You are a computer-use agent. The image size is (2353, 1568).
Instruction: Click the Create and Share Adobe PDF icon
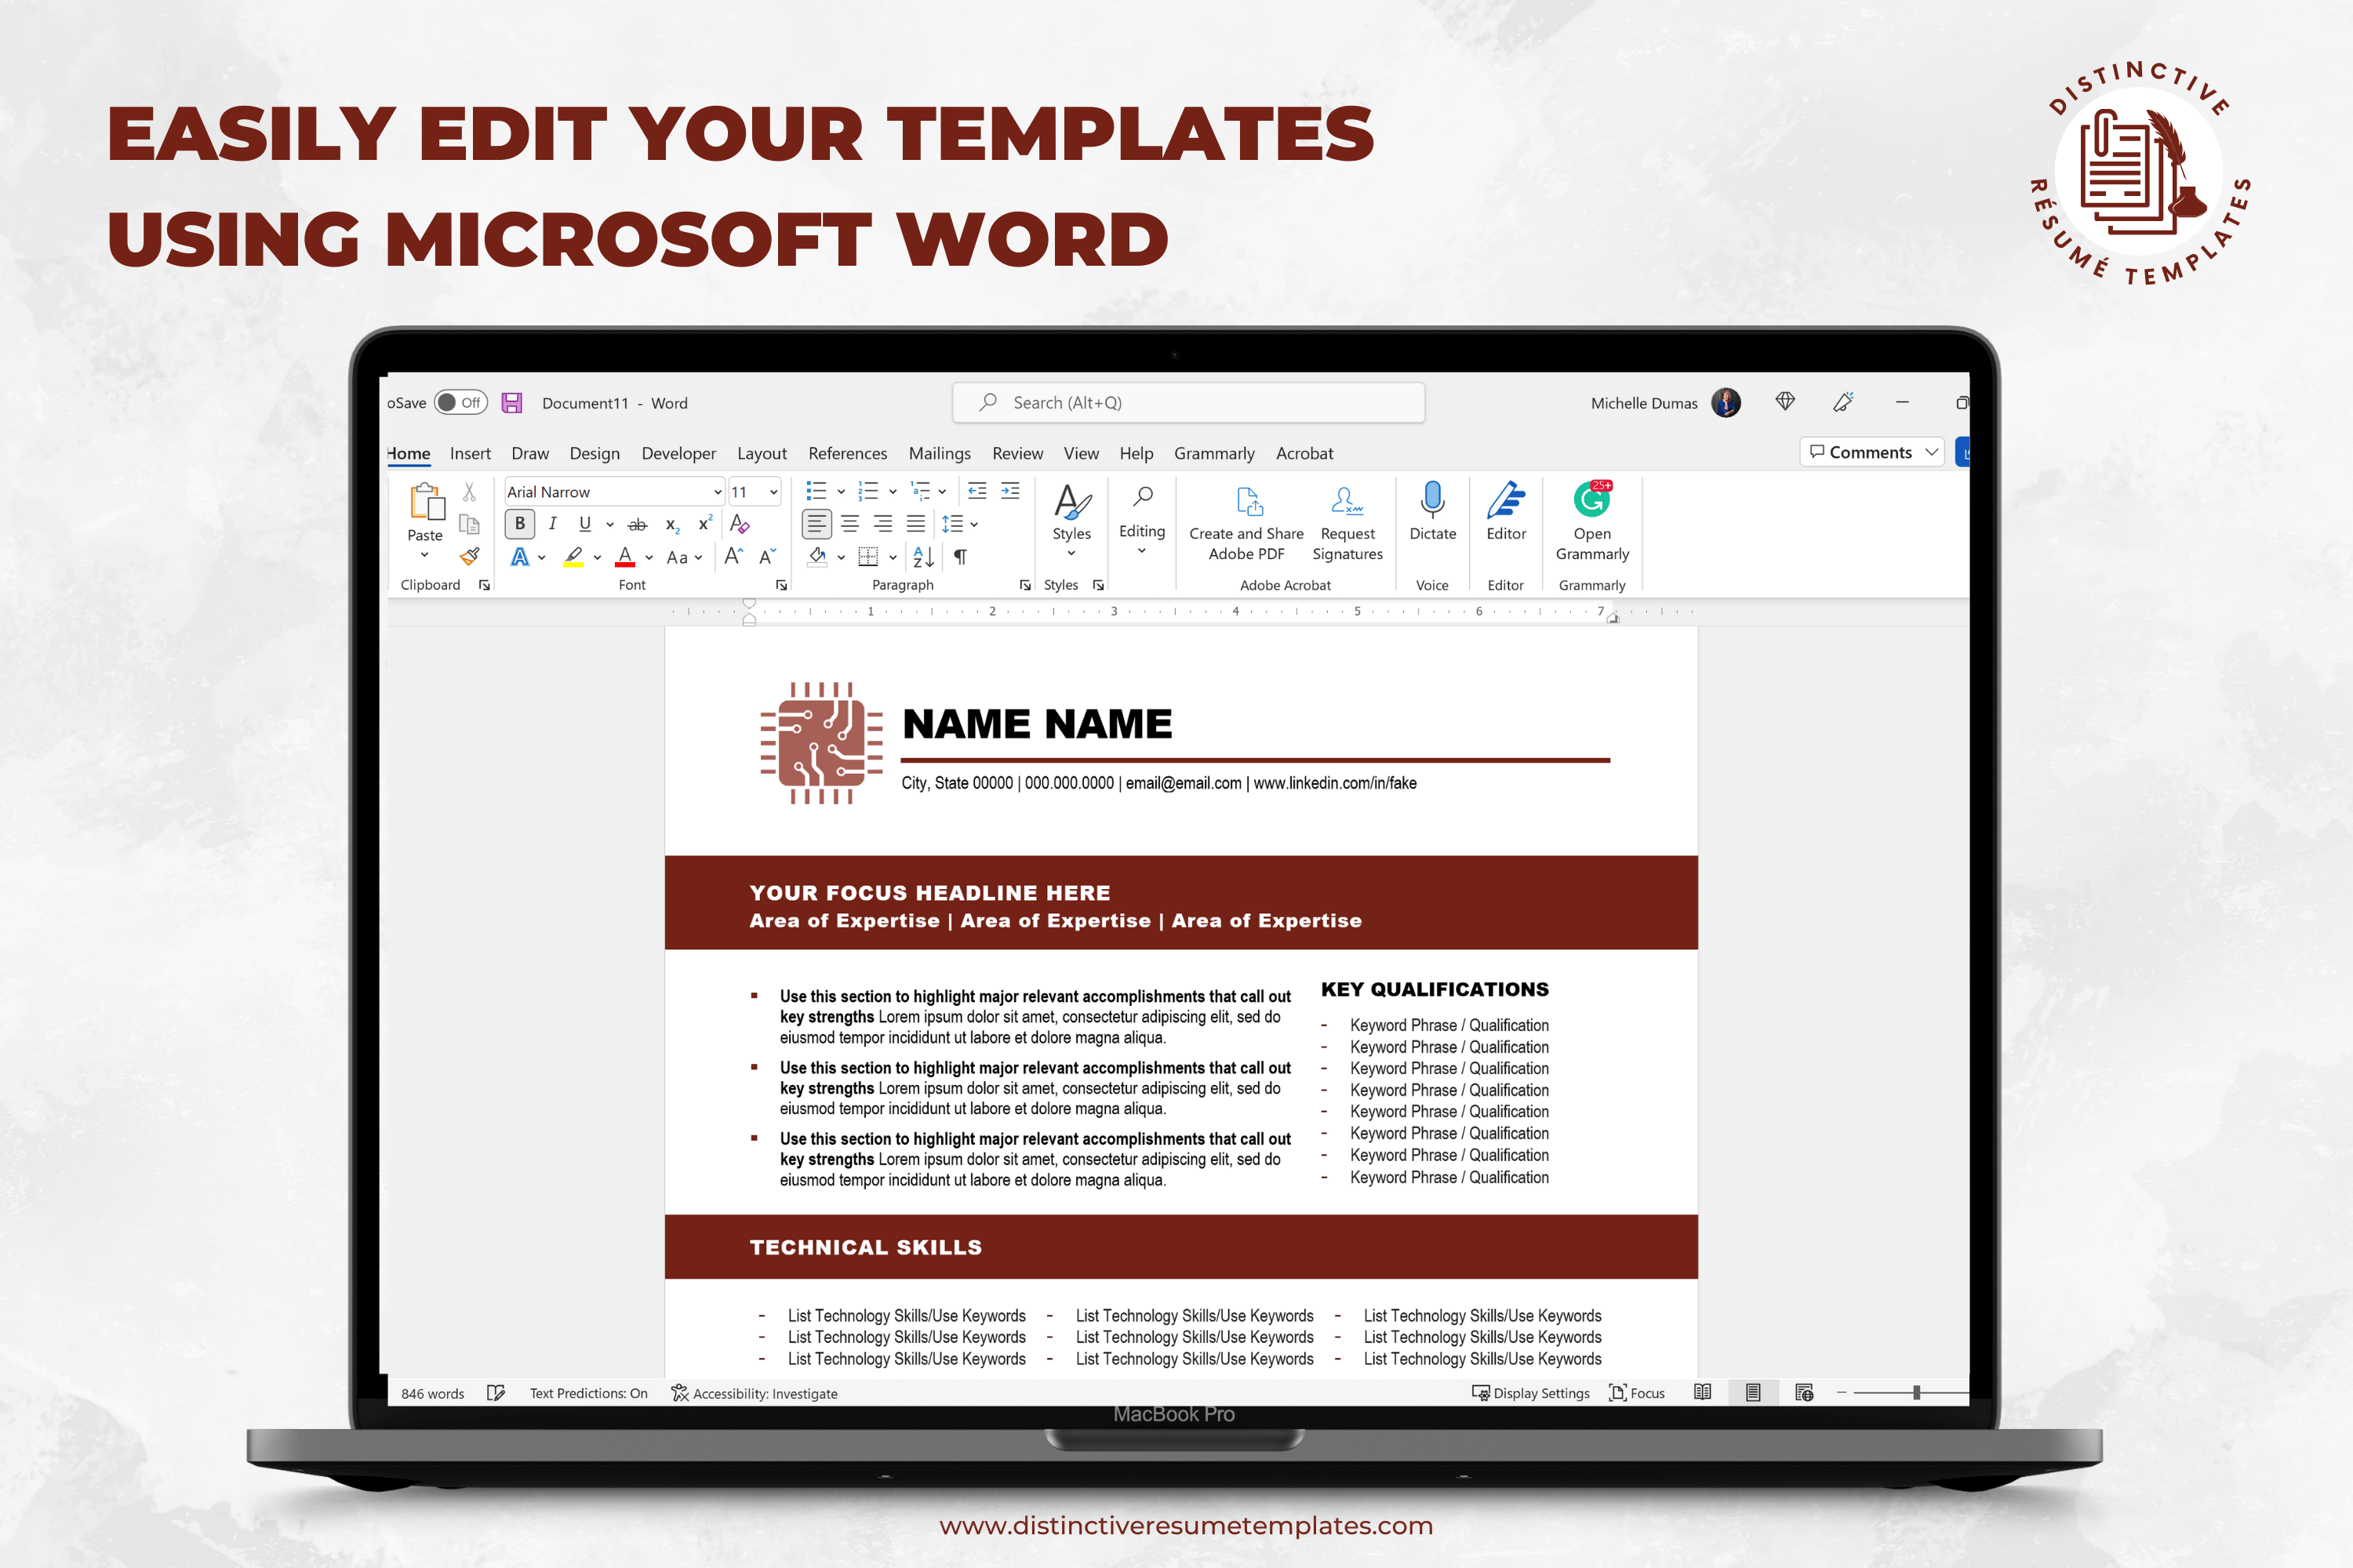click(1249, 500)
